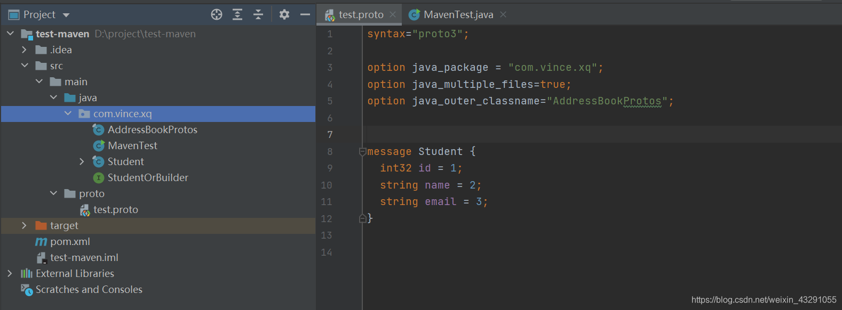
Task: Click line number 7 in the gutter
Action: pyautogui.click(x=330, y=135)
